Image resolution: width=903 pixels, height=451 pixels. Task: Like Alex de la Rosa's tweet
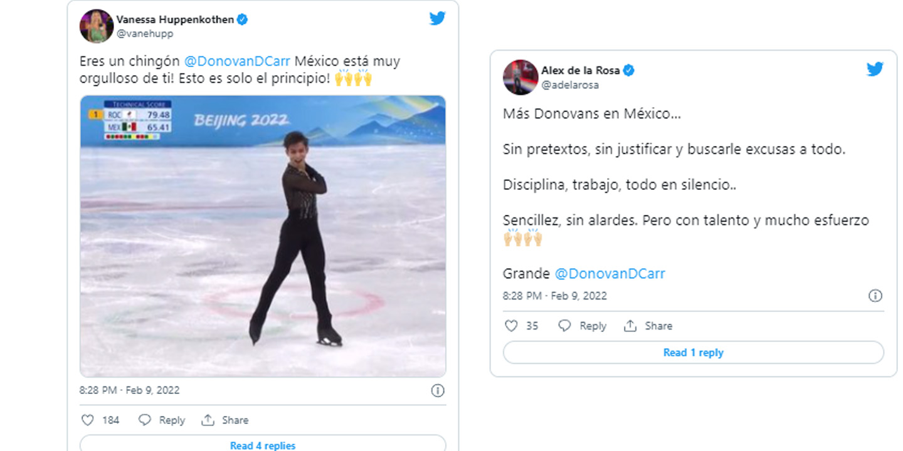pos(512,326)
